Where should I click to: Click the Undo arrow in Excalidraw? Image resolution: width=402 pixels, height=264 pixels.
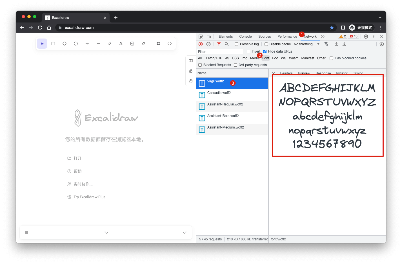click(106, 232)
